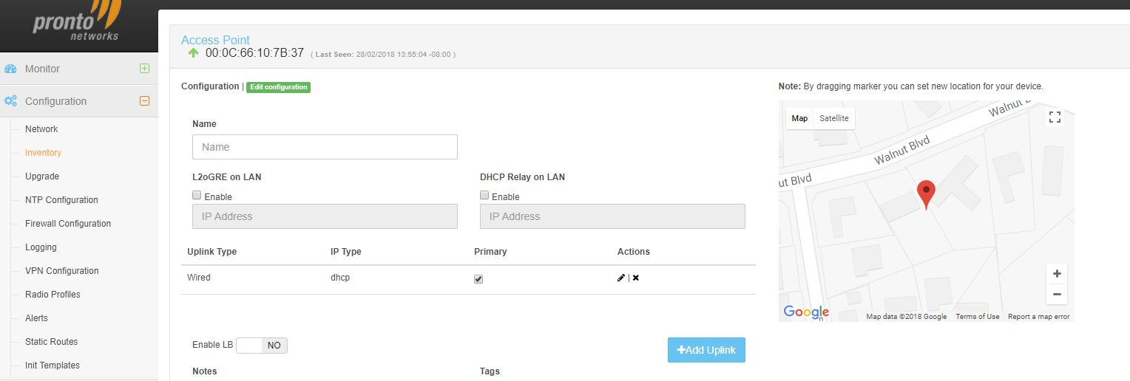Click the Access Point heading link
The image size is (1130, 381).
pyautogui.click(x=215, y=40)
